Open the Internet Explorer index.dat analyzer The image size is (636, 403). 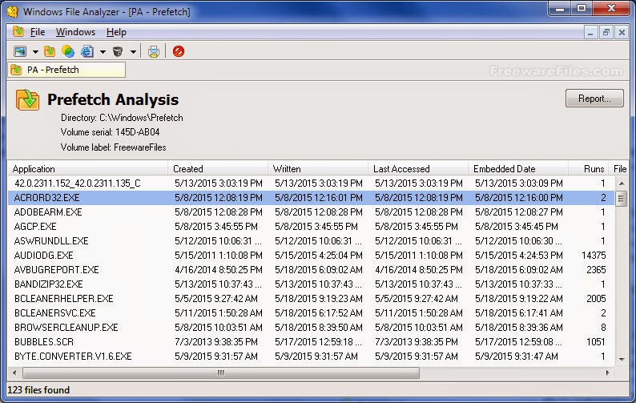click(87, 51)
